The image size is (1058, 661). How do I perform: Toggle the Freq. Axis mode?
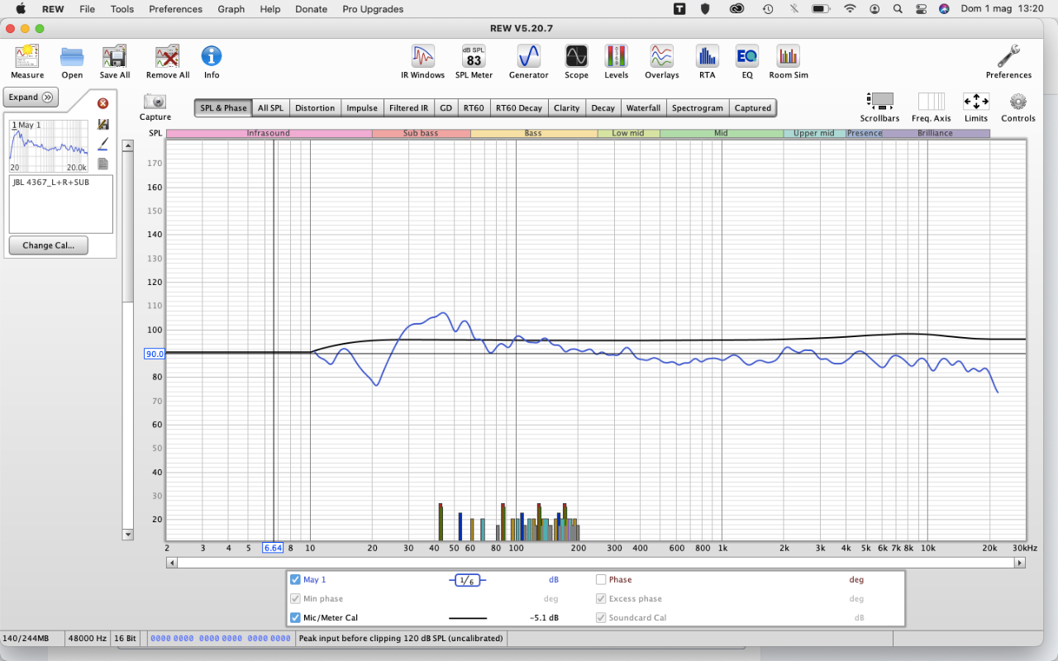[x=931, y=107]
